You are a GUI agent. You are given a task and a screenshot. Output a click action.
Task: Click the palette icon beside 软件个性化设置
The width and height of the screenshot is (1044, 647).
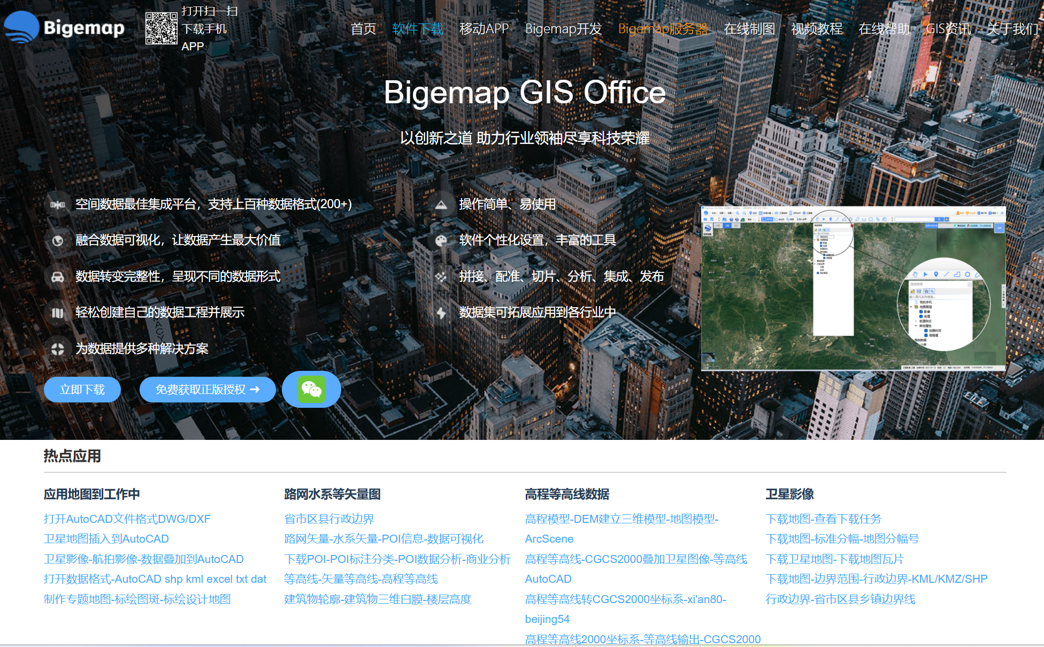coord(441,241)
